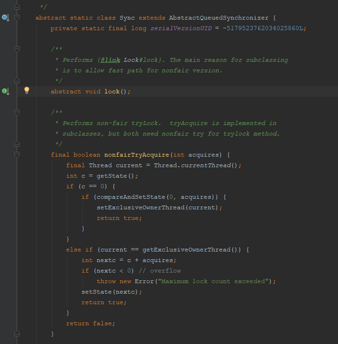Collapse the nonfairTryAcquire method fold marker
Viewport: 338px width, 344px height.
pos(18,154)
